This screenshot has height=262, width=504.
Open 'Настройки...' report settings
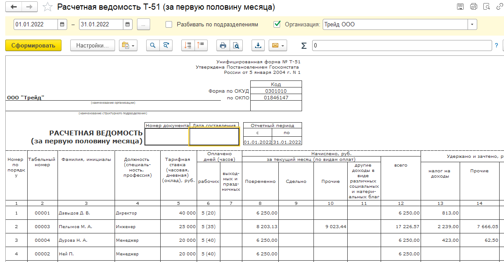[92, 45]
